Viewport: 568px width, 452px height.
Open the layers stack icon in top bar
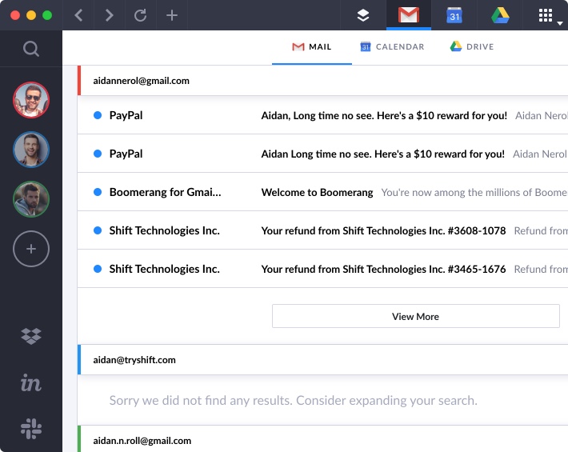(363, 15)
